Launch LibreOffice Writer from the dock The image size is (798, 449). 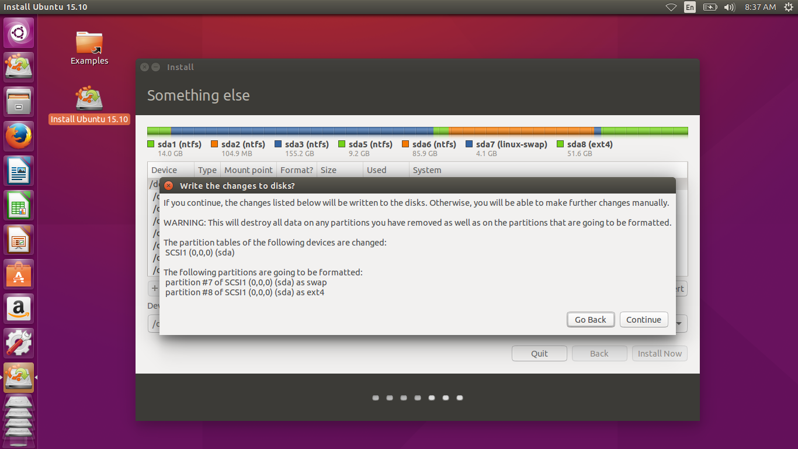point(19,171)
